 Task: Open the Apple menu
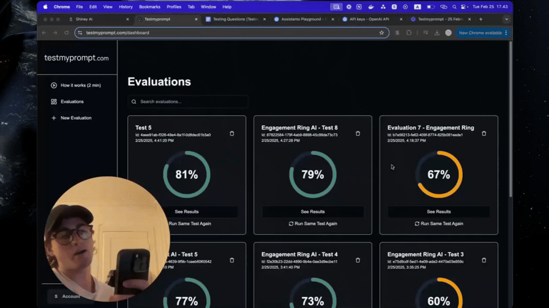[x=46, y=6]
